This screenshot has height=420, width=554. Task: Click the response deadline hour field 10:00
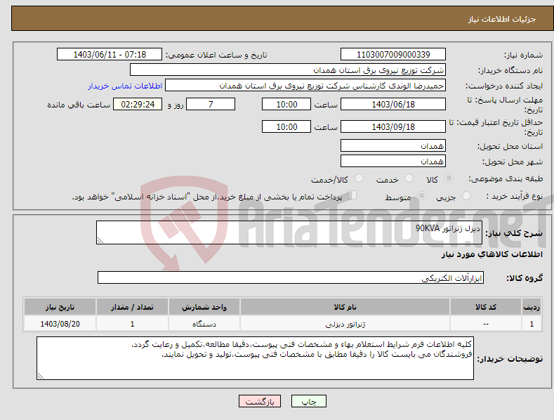[286, 104]
